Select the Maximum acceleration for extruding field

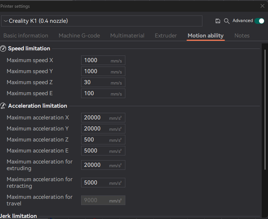[x=95, y=165]
